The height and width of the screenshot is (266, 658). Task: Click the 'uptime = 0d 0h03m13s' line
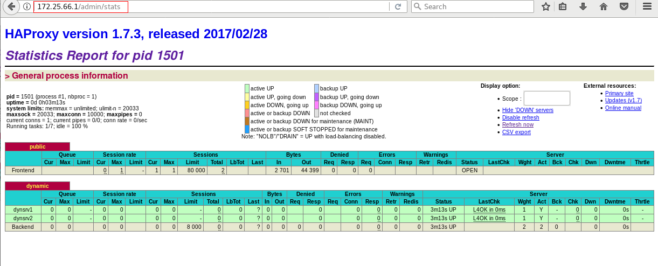[36, 102]
